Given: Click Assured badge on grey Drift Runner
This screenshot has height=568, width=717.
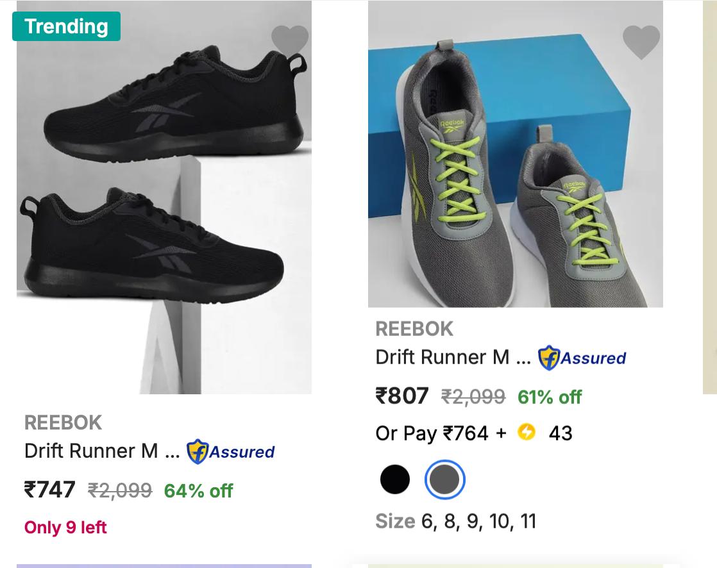Looking at the screenshot, I should click(582, 358).
